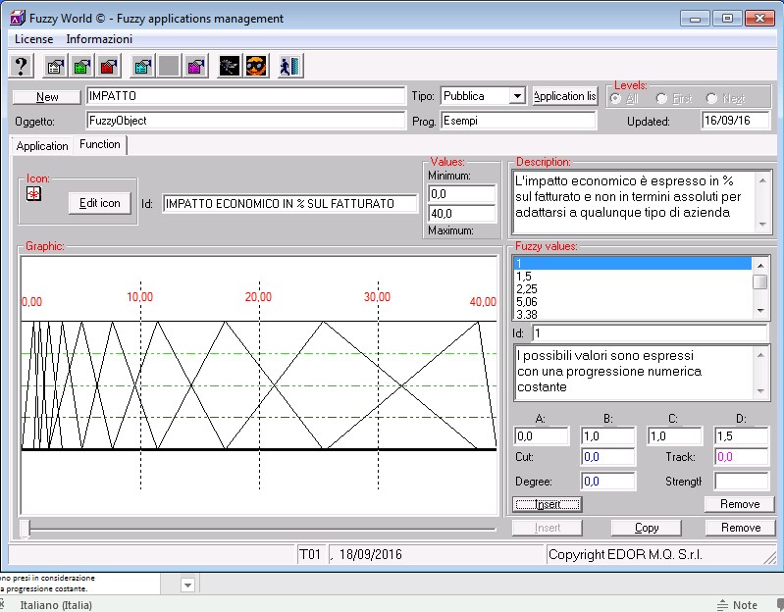Click the Fuzzy World title bar app icon
The image size is (784, 612).
point(17,19)
